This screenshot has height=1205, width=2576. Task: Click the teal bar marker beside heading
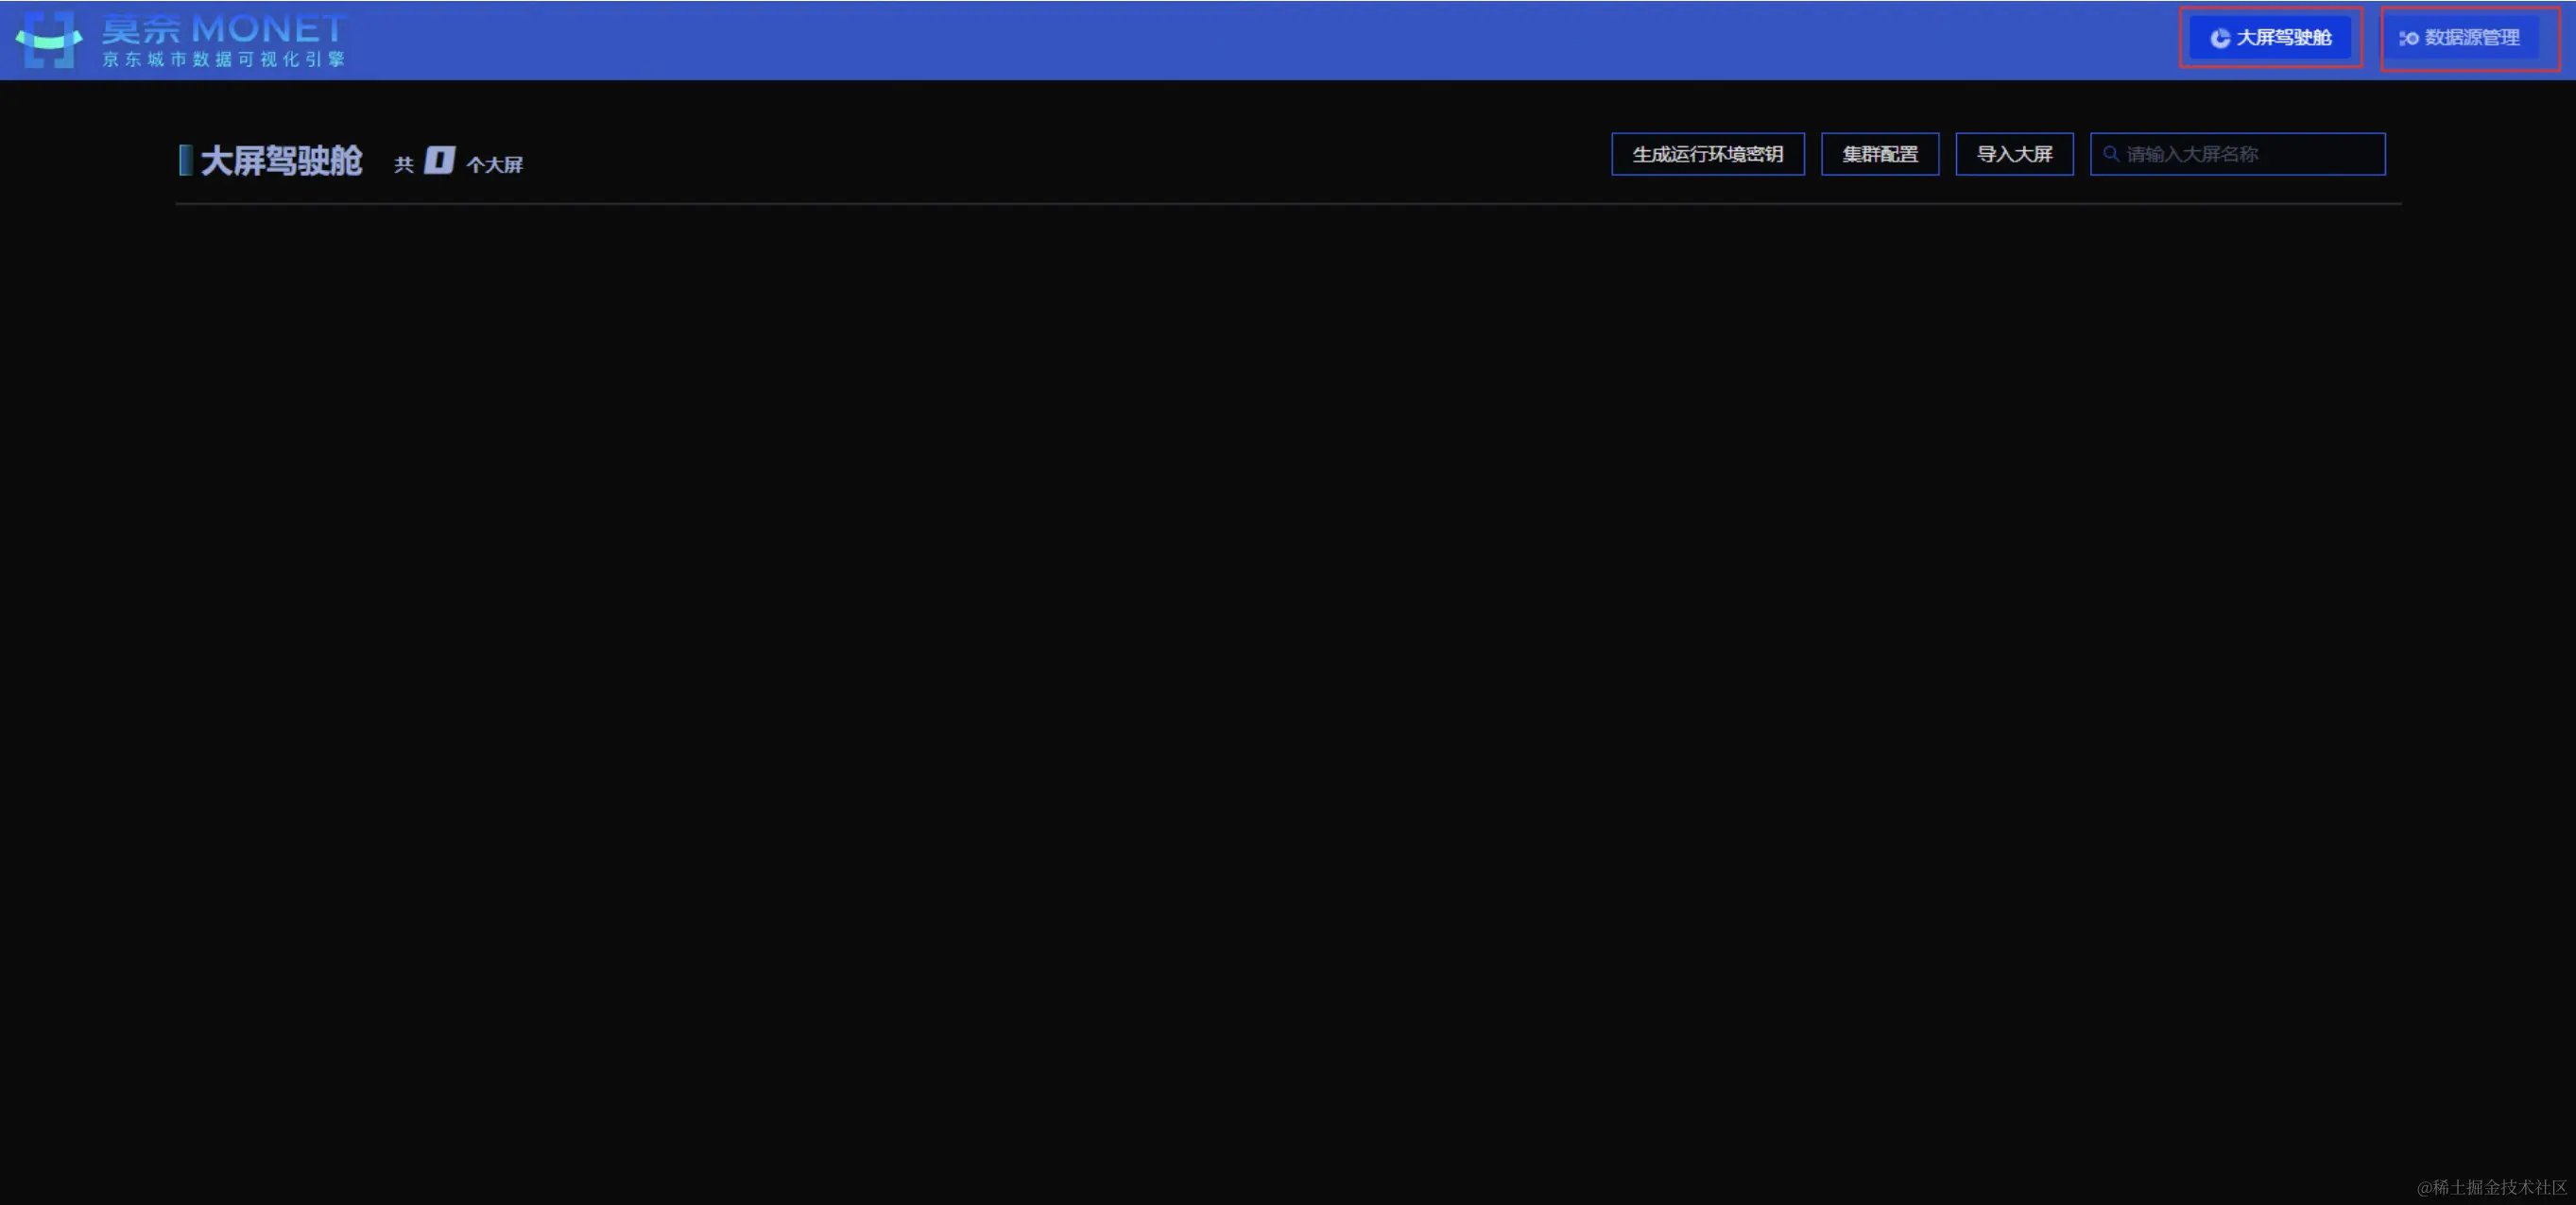click(x=185, y=160)
